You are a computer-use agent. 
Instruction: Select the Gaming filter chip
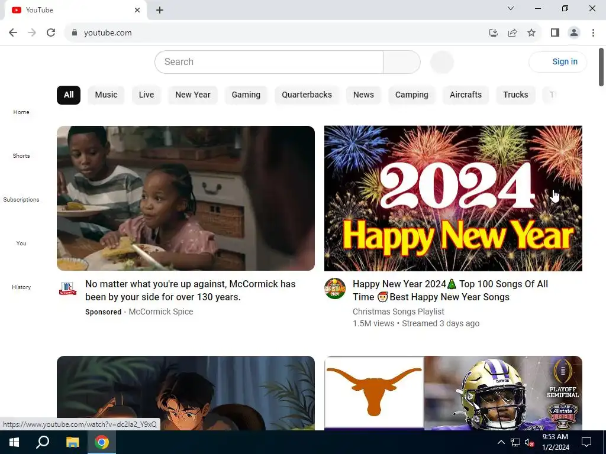246,95
